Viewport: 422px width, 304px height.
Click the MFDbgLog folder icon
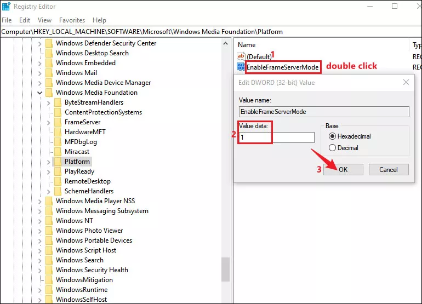(58, 142)
